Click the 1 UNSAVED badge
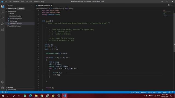The width and height of the screenshot is (175, 98). 21,8
